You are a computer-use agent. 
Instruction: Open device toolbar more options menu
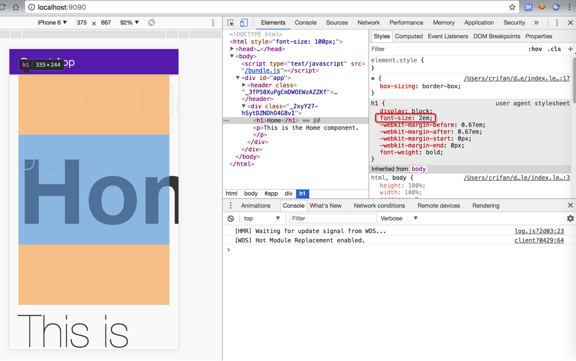tap(213, 23)
